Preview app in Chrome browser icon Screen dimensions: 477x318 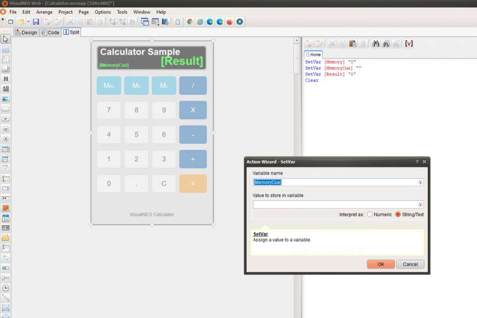coord(190,22)
